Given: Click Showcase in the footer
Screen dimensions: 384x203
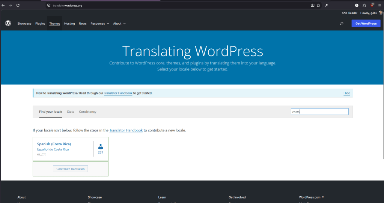Looking at the screenshot, I should (x=95, y=197).
